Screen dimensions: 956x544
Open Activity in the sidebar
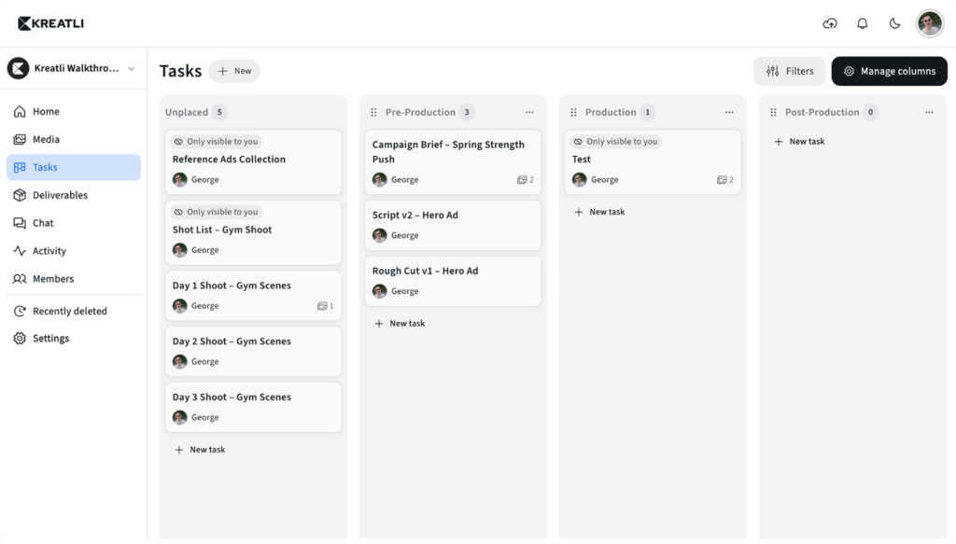74,251
